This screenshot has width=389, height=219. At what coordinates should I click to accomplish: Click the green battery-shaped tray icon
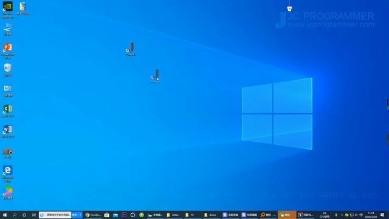pyautogui.click(x=336, y=215)
